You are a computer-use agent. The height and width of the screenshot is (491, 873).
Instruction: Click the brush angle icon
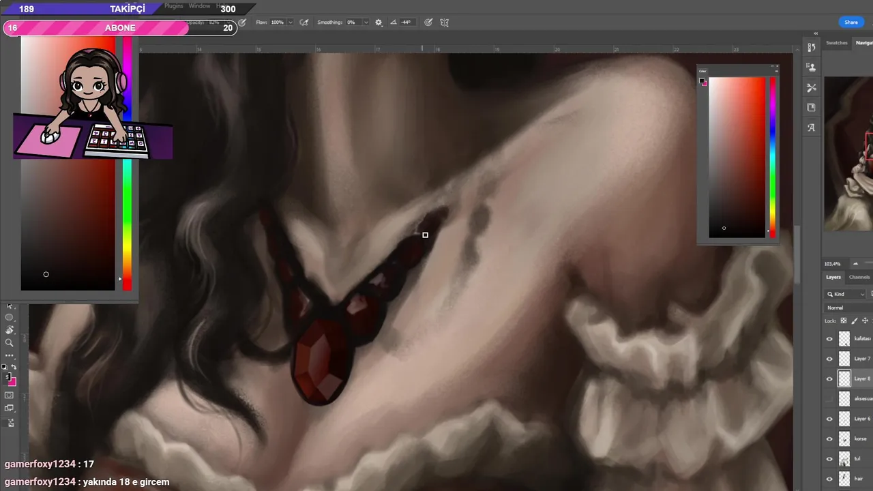point(393,23)
